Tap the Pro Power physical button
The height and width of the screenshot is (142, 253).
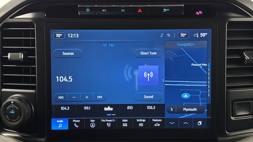click(x=88, y=11)
